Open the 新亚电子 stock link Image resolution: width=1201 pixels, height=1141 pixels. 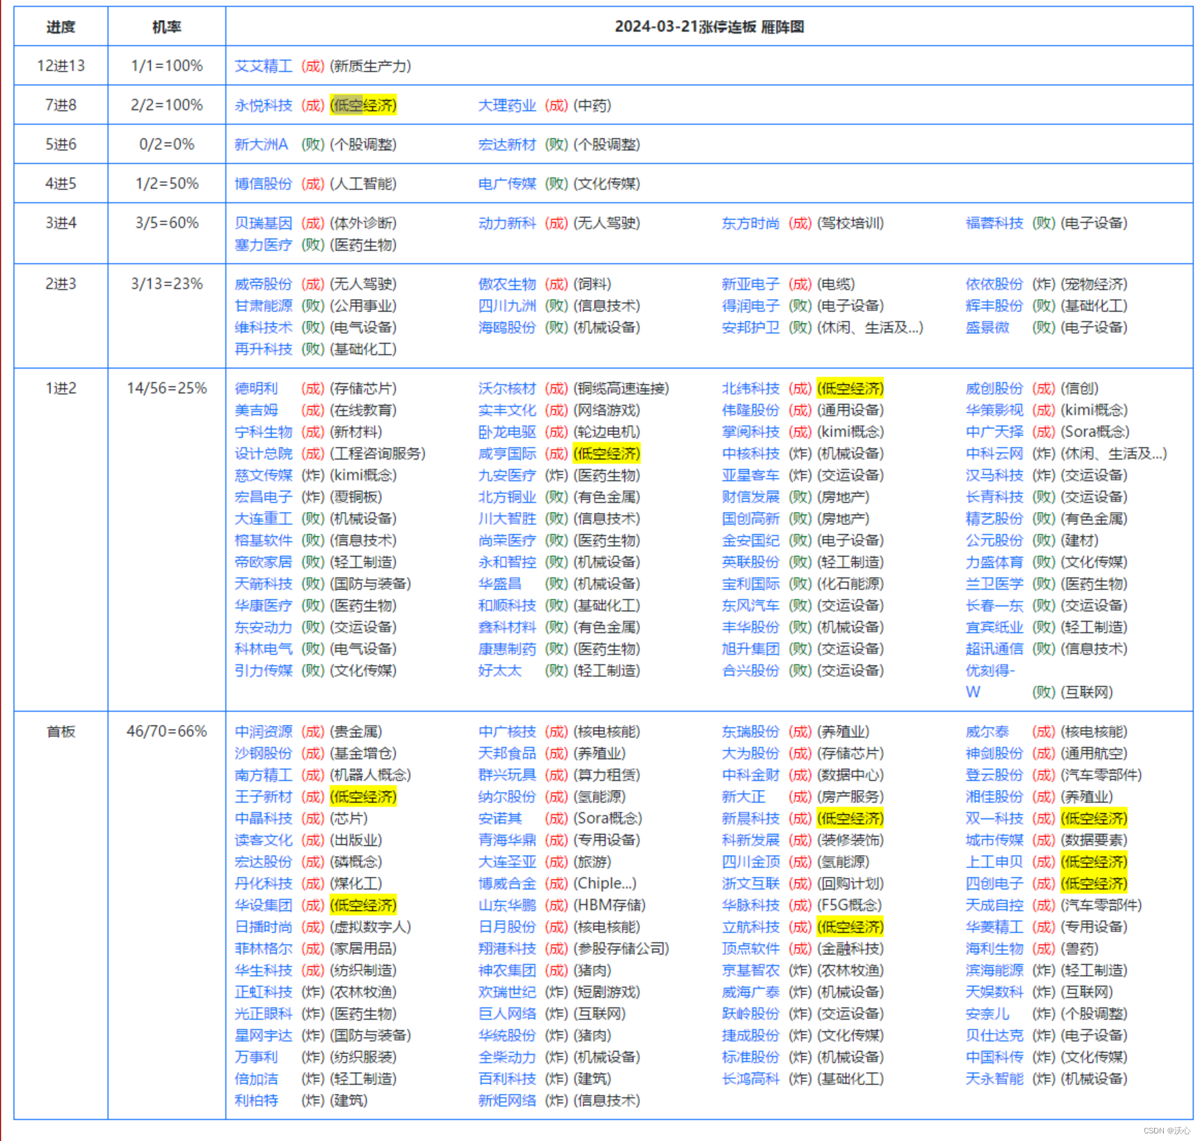(750, 284)
